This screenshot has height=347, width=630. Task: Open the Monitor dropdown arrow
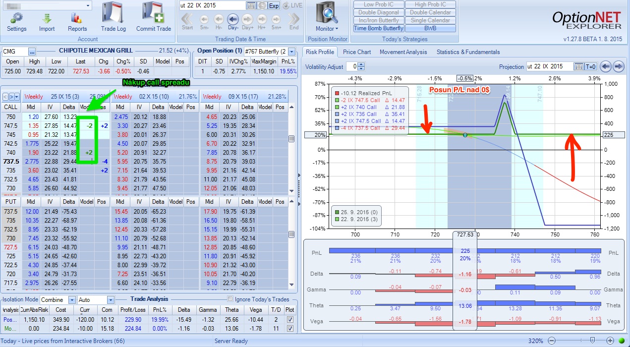pos(337,29)
